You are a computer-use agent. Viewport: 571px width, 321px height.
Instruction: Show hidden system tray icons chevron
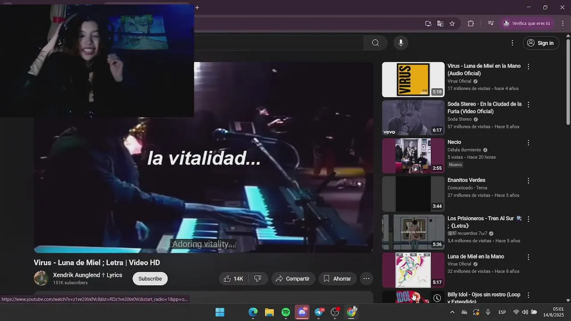(x=452, y=312)
